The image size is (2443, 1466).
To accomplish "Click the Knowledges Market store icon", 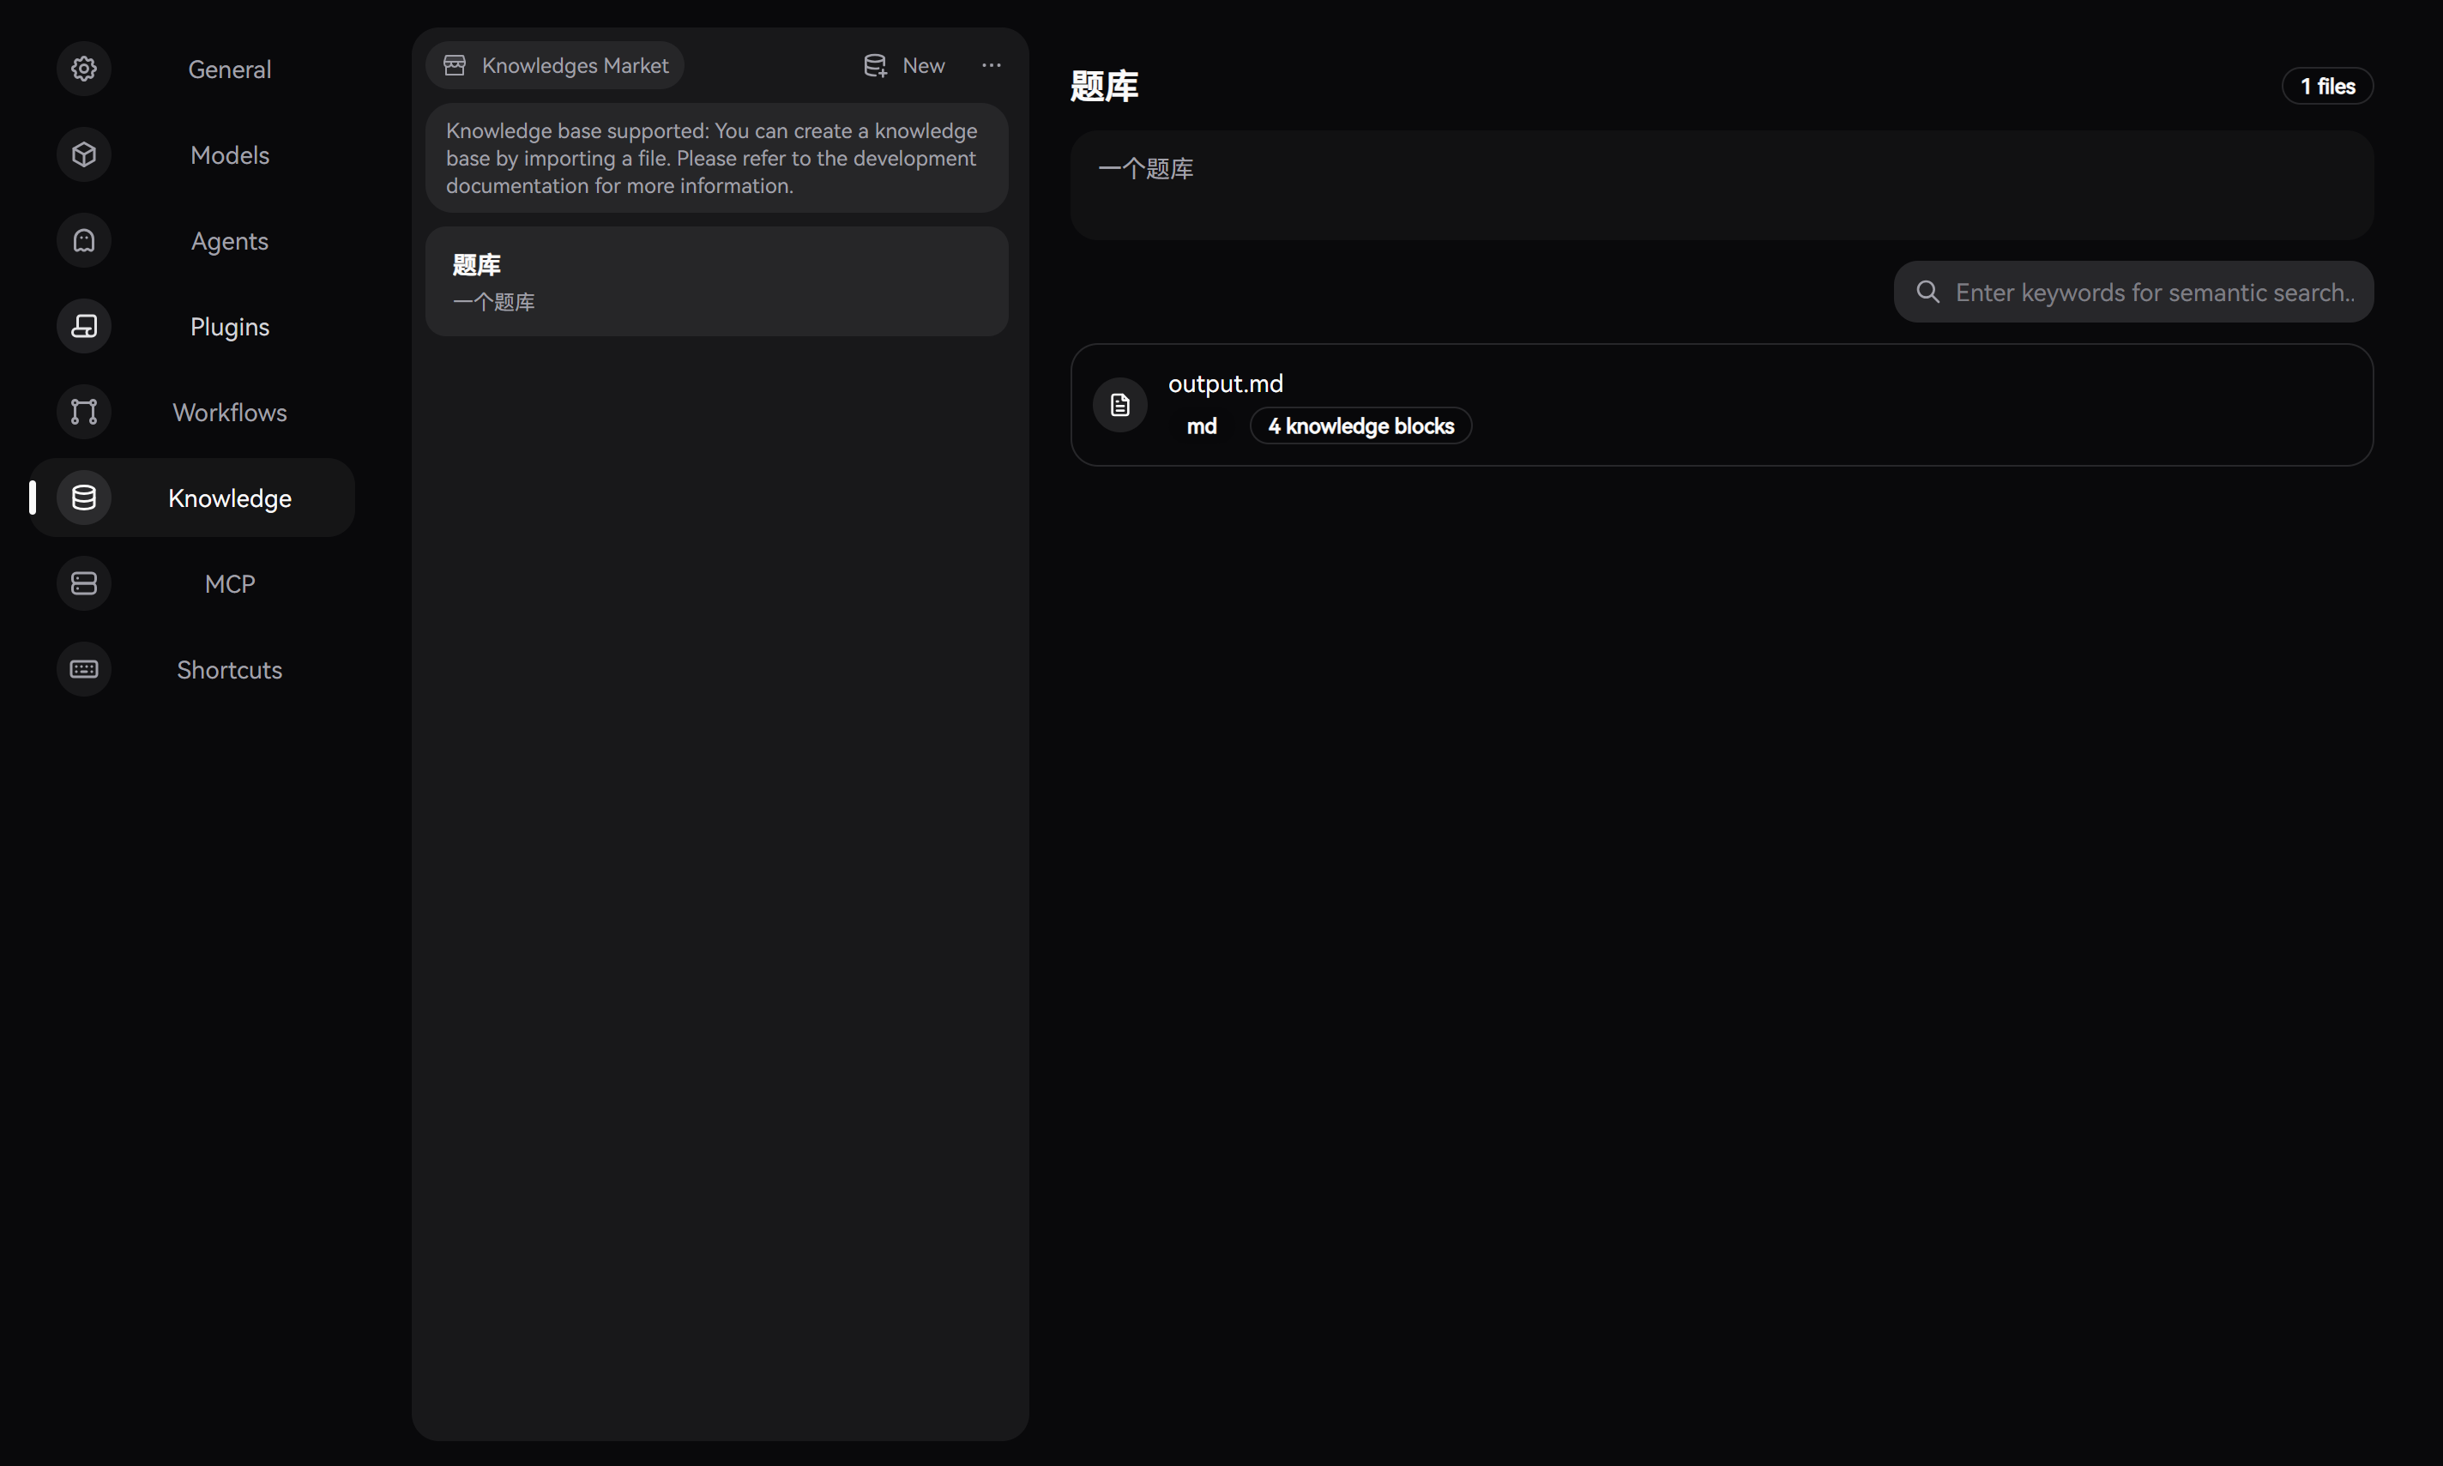I will [455, 65].
